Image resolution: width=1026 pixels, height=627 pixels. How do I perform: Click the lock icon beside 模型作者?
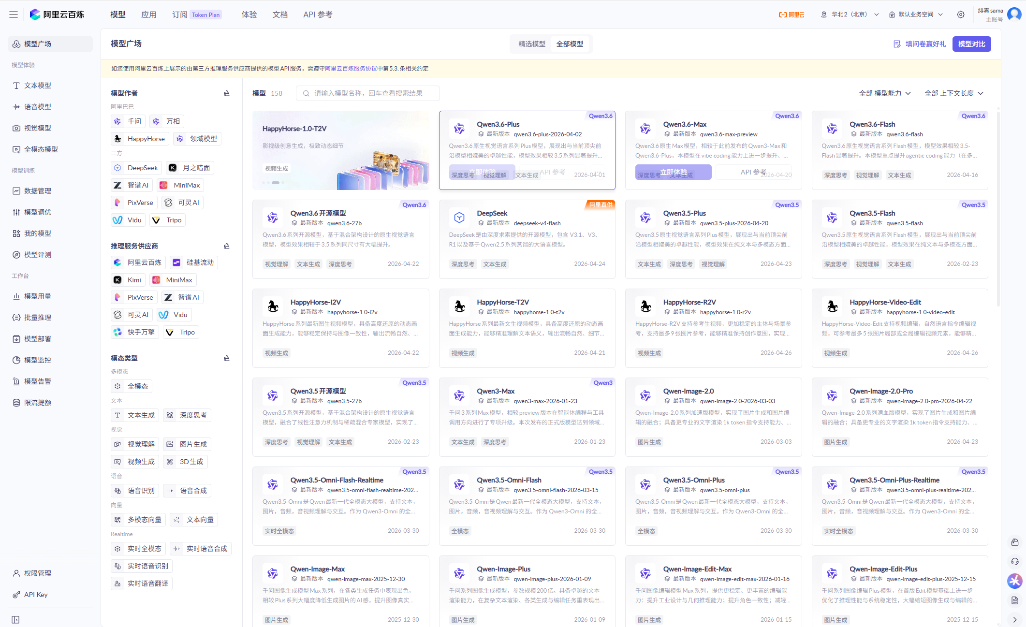227,93
